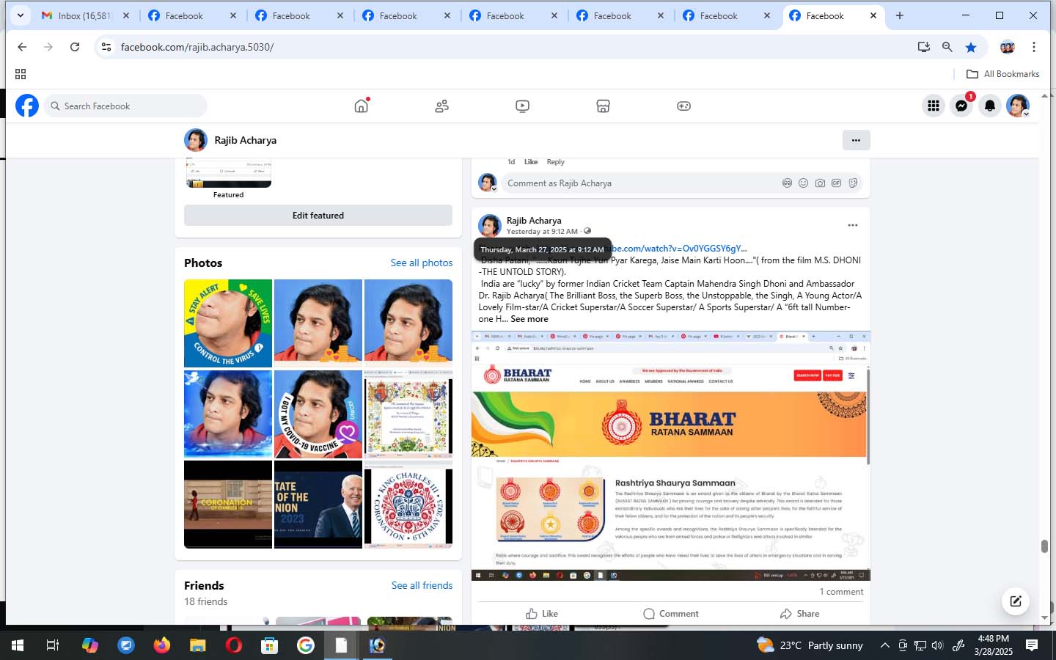1056x660 pixels.
Task: Open the Windows Start menu
Action: click(x=18, y=645)
